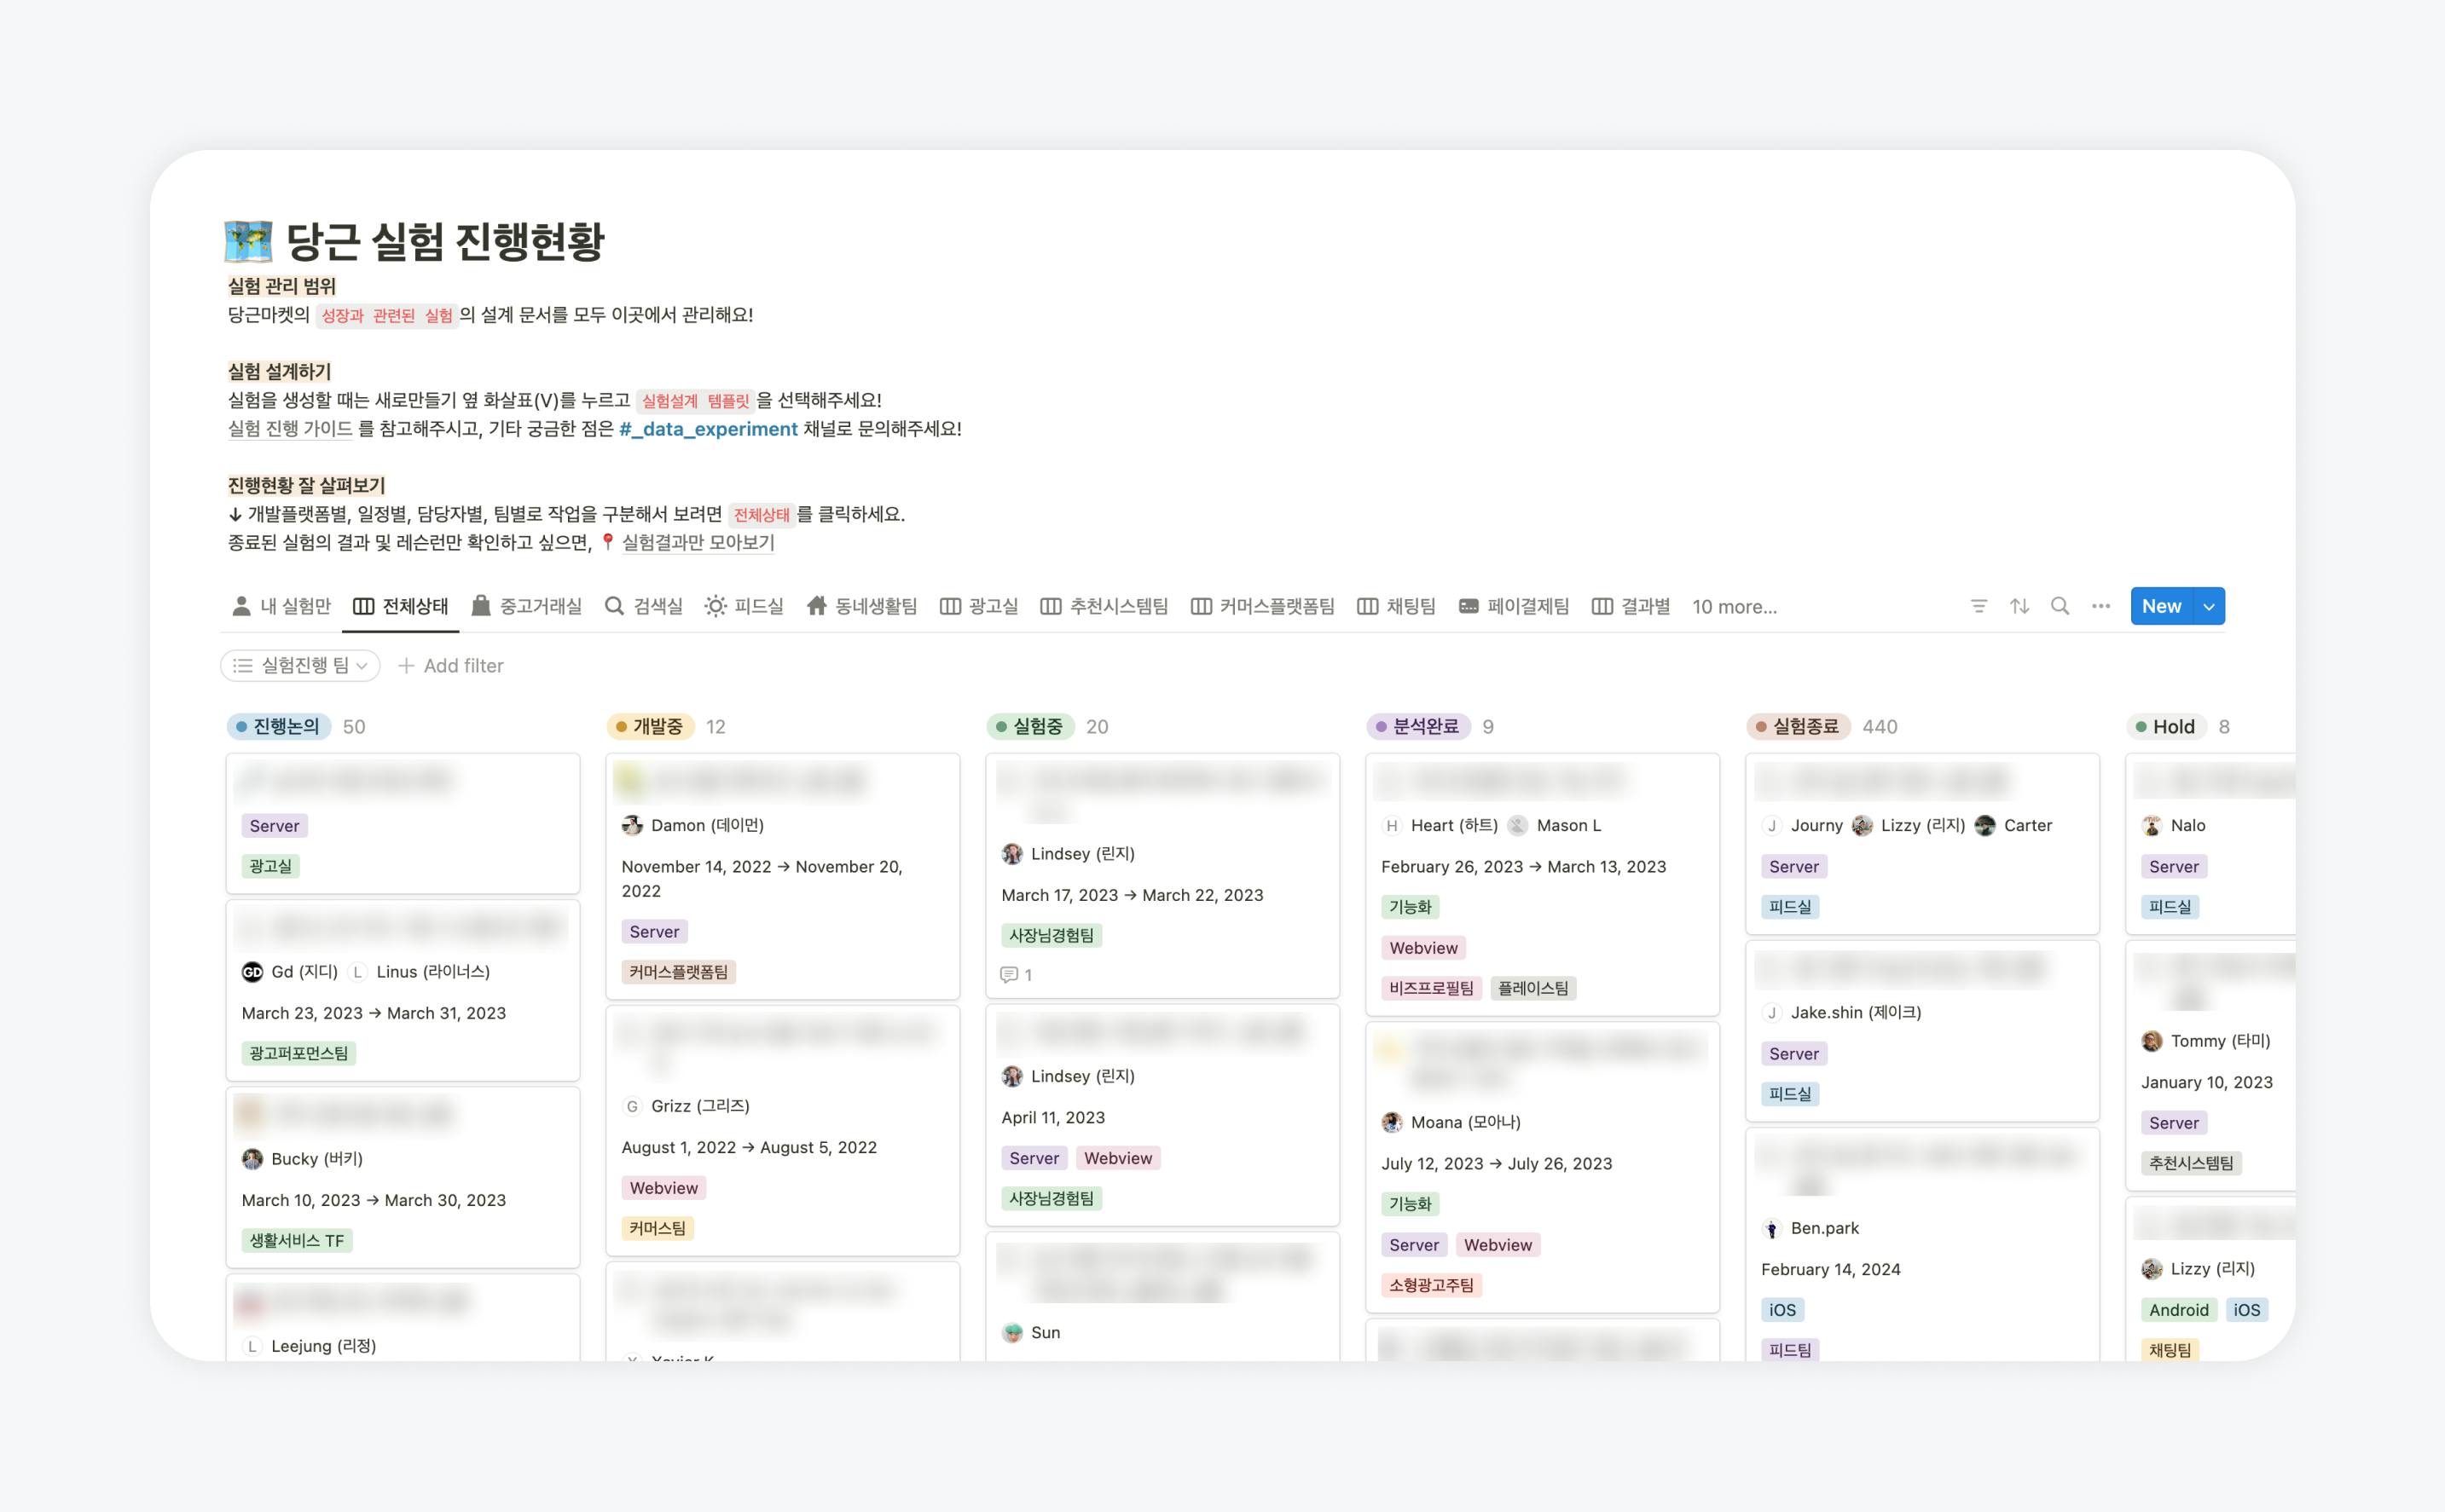Screen dimensions: 2445x1512
Task: Expand the New button dropdown arrow
Action: pos(2209,606)
